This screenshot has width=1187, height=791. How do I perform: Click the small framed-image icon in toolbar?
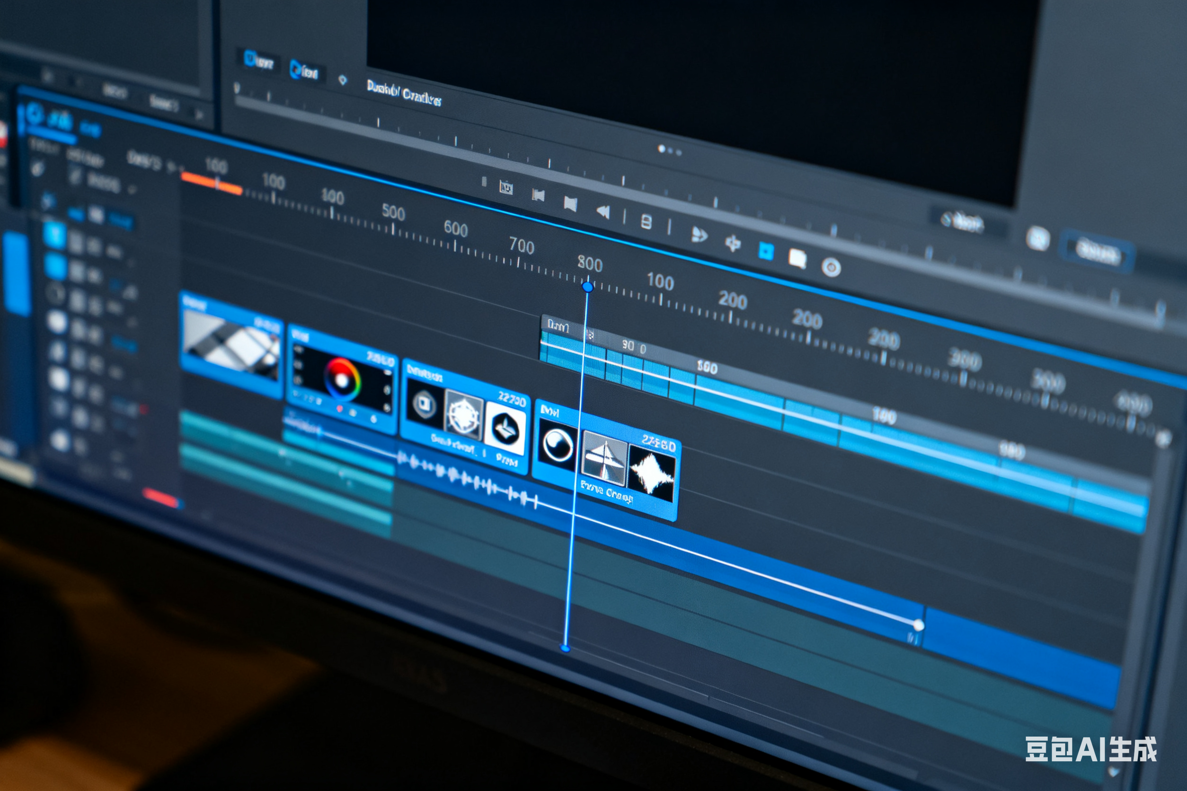[505, 188]
